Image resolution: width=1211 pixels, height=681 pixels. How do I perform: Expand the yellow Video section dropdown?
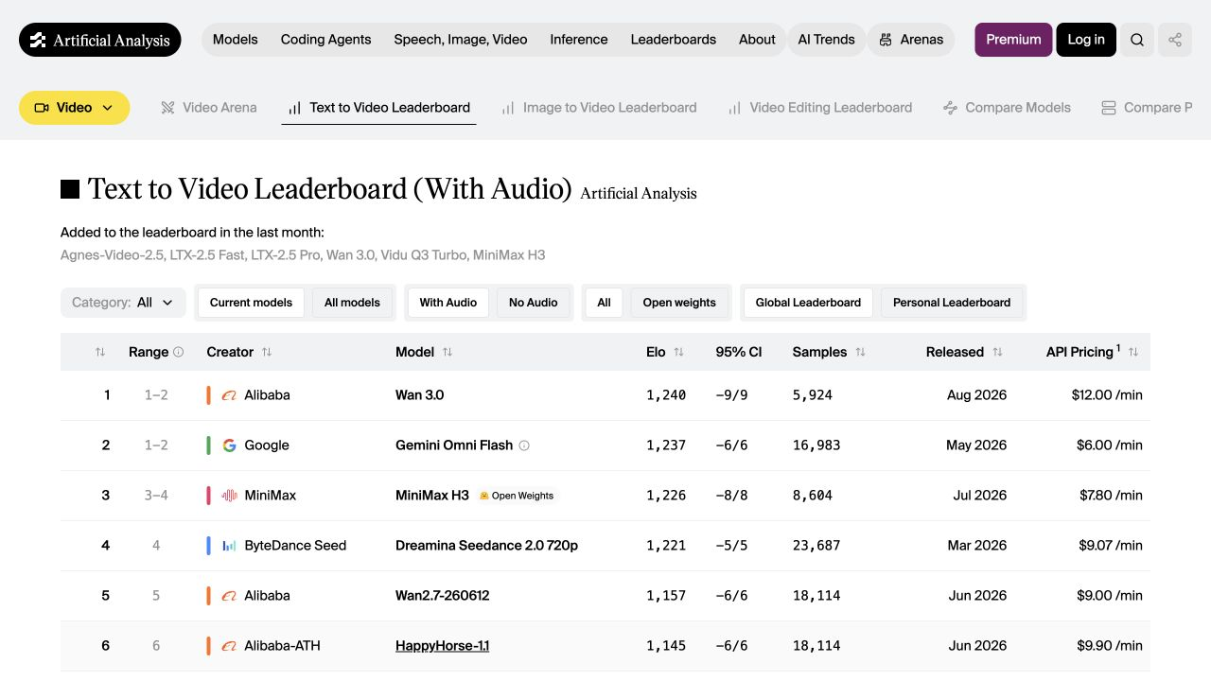[x=74, y=108]
